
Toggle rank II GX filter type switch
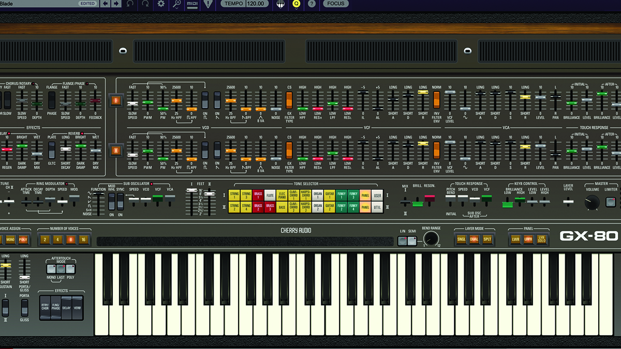click(x=289, y=150)
